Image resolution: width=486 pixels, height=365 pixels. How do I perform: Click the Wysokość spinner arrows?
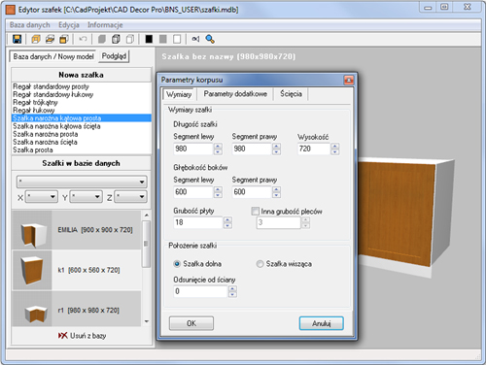coord(335,149)
